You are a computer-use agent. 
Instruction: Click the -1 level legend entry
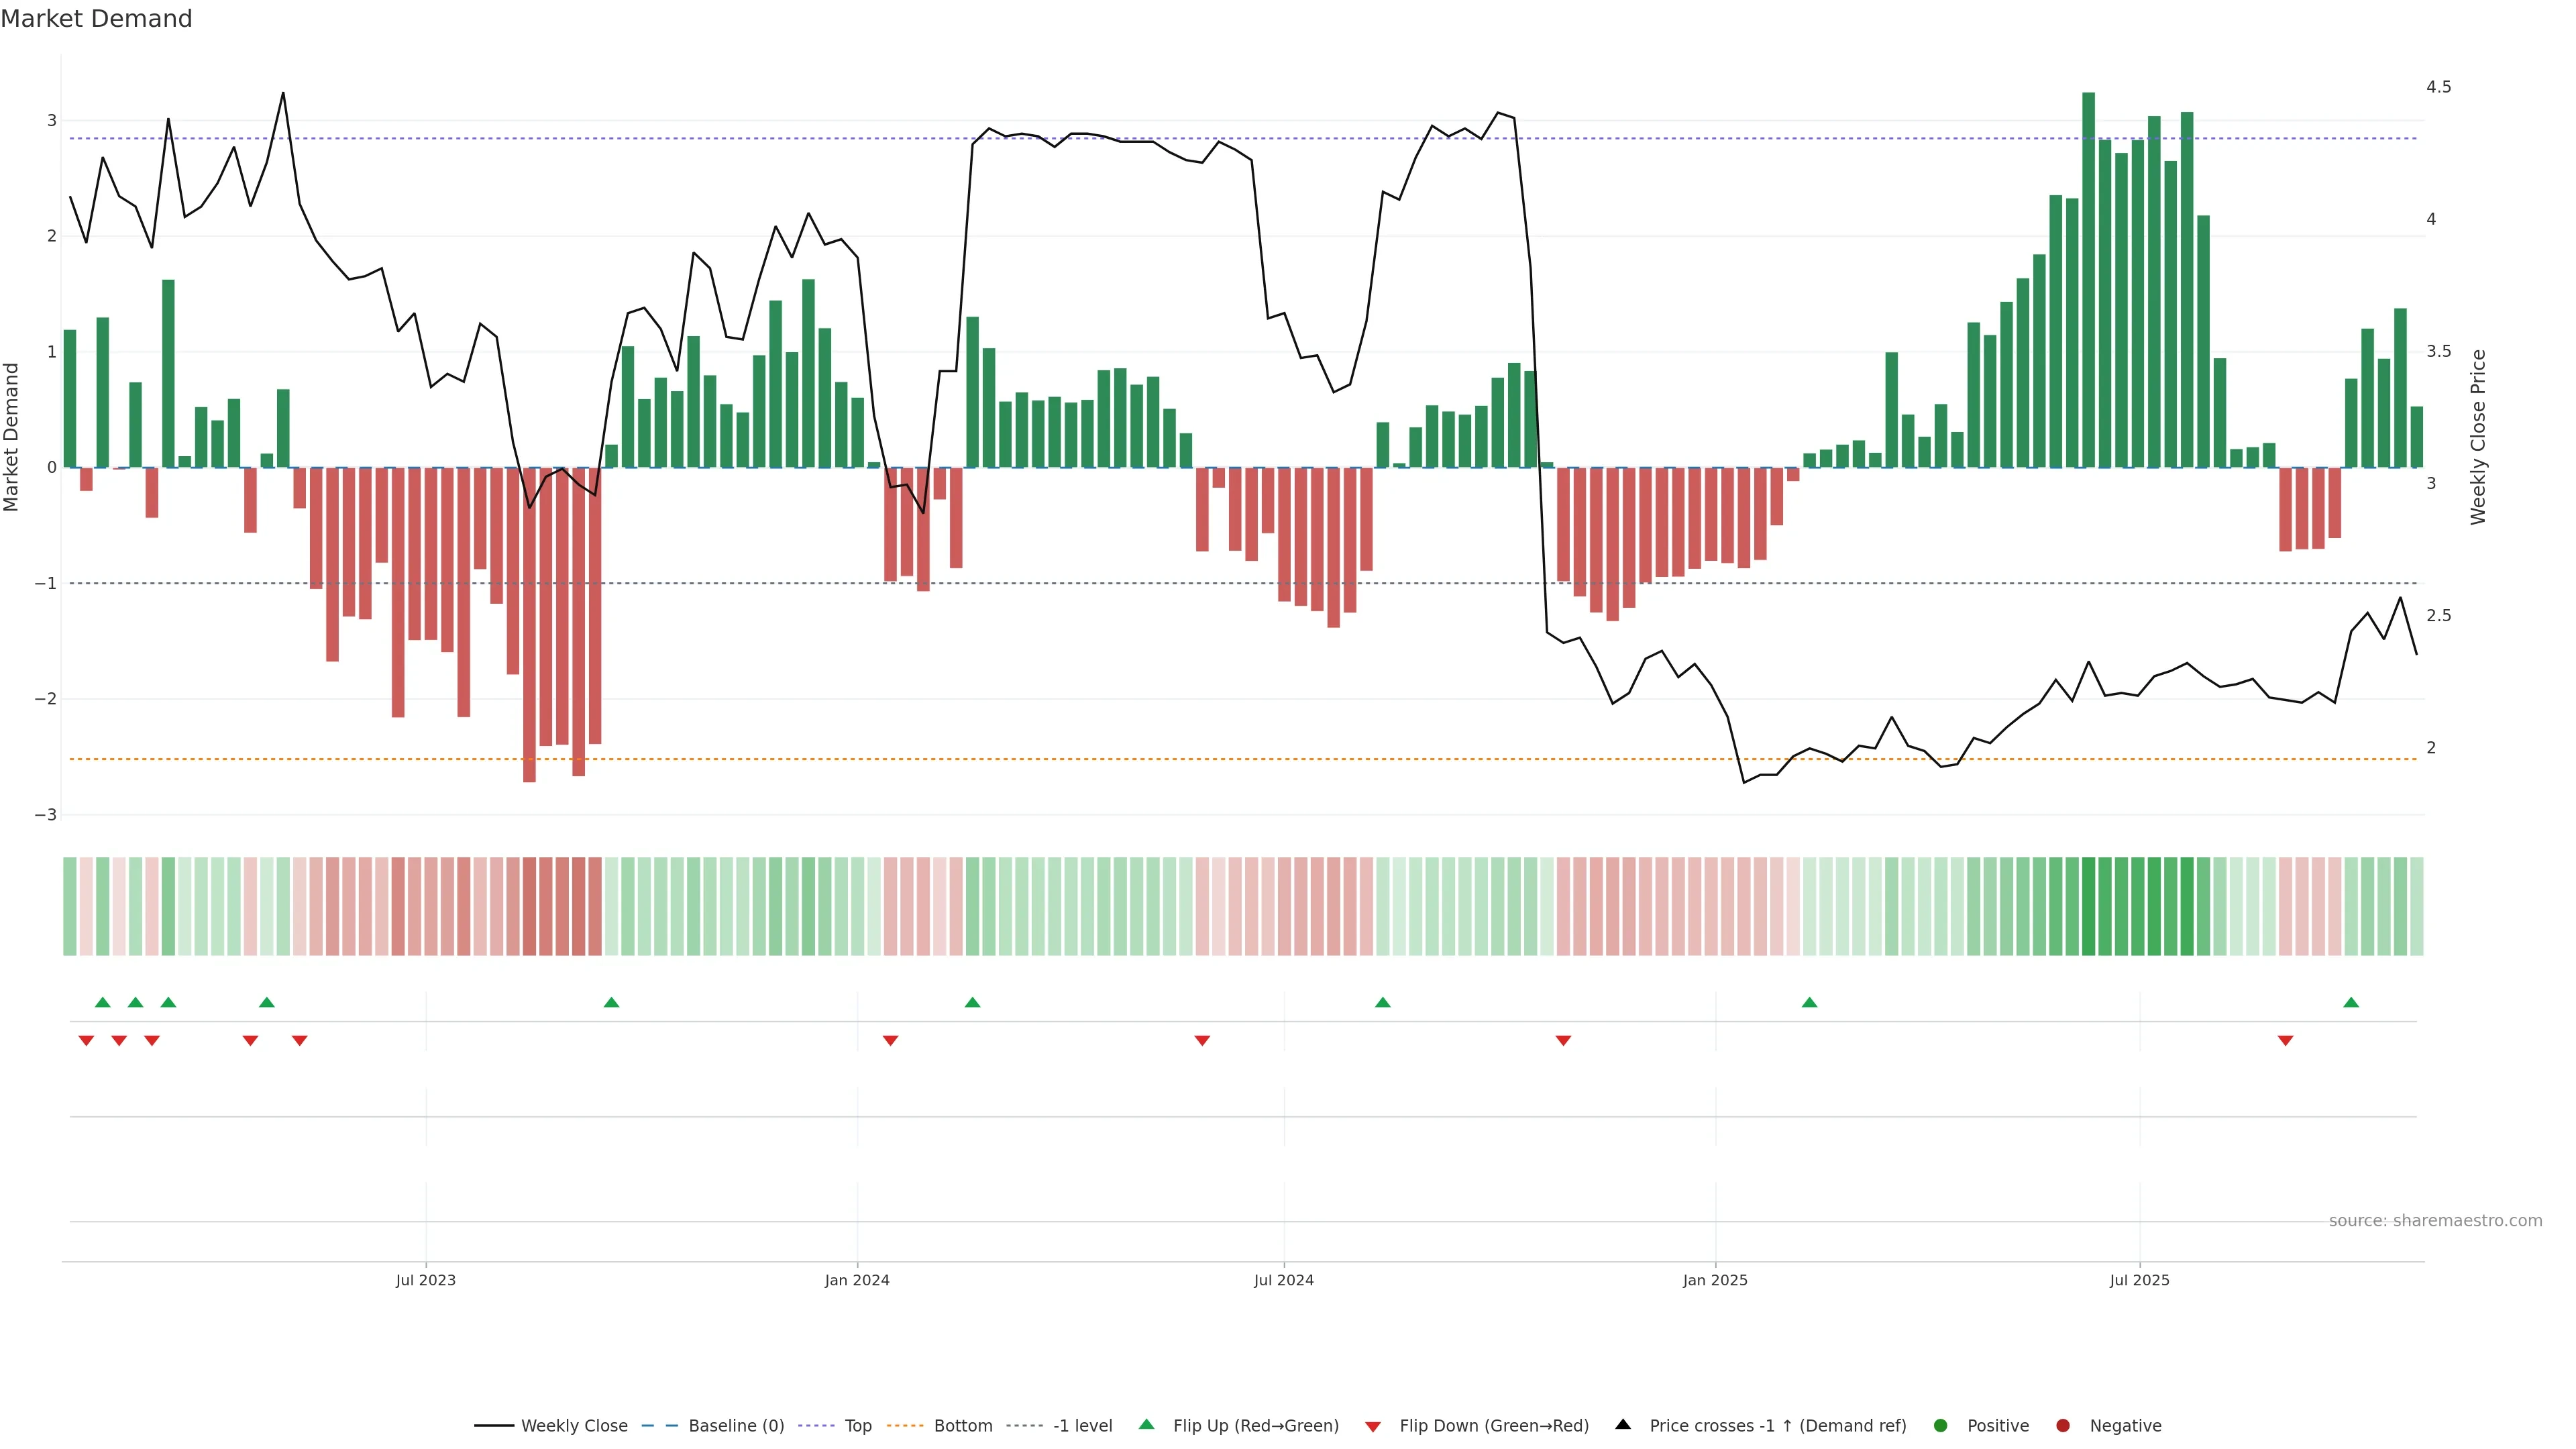[1082, 1426]
